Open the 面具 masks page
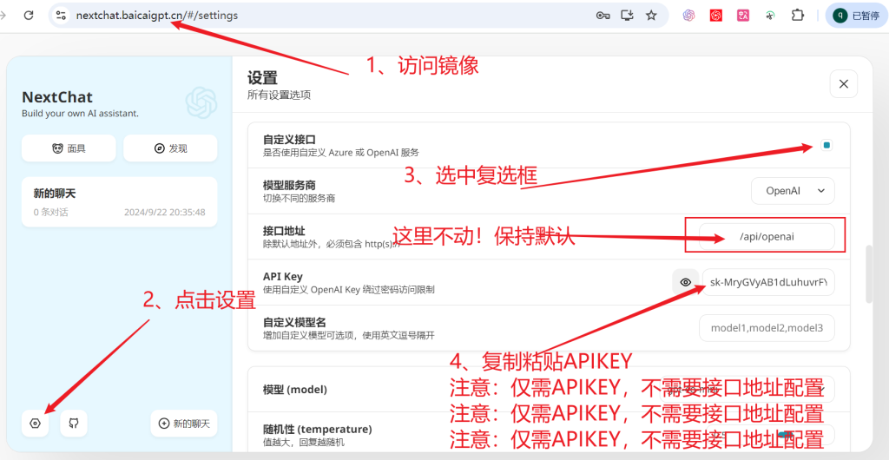 tap(69, 148)
